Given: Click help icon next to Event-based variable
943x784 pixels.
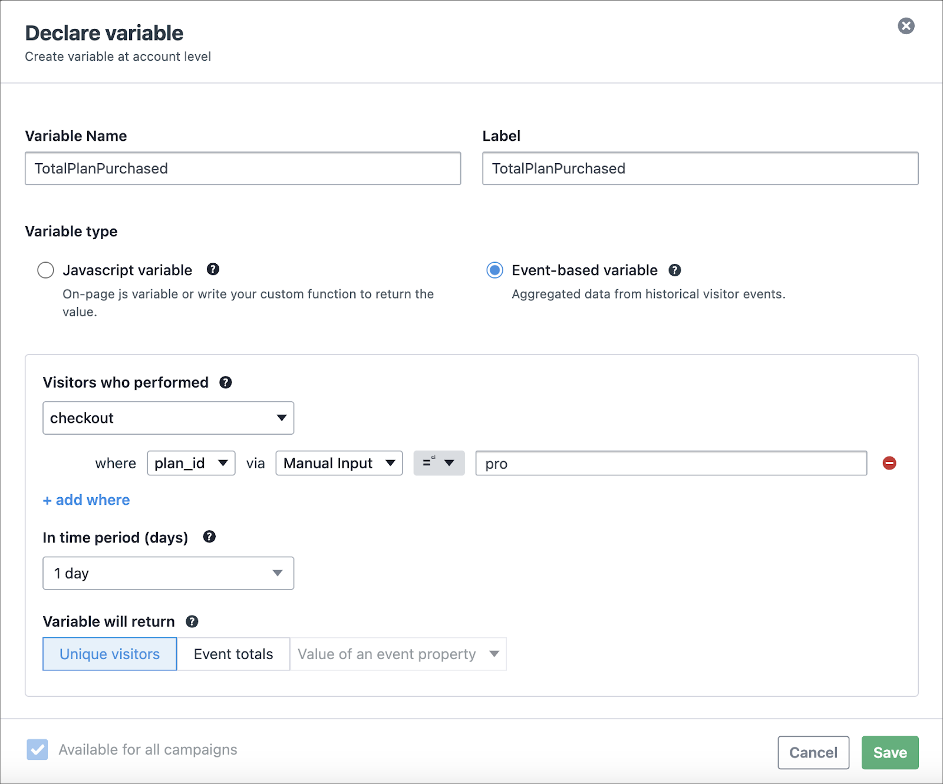Looking at the screenshot, I should click(x=675, y=270).
